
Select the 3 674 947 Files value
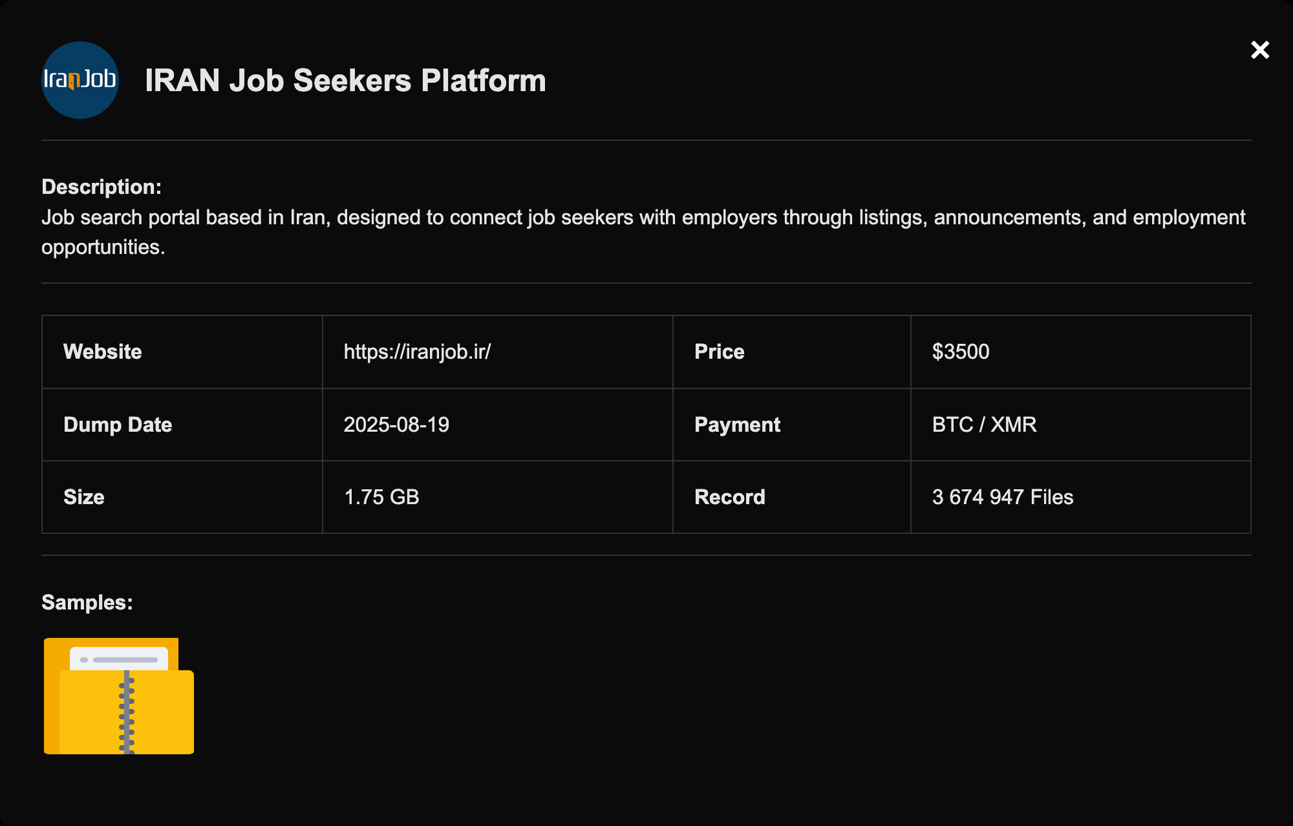click(x=1002, y=497)
